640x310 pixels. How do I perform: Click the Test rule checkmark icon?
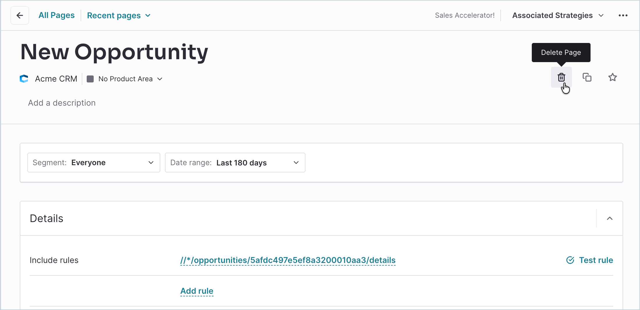(x=570, y=260)
